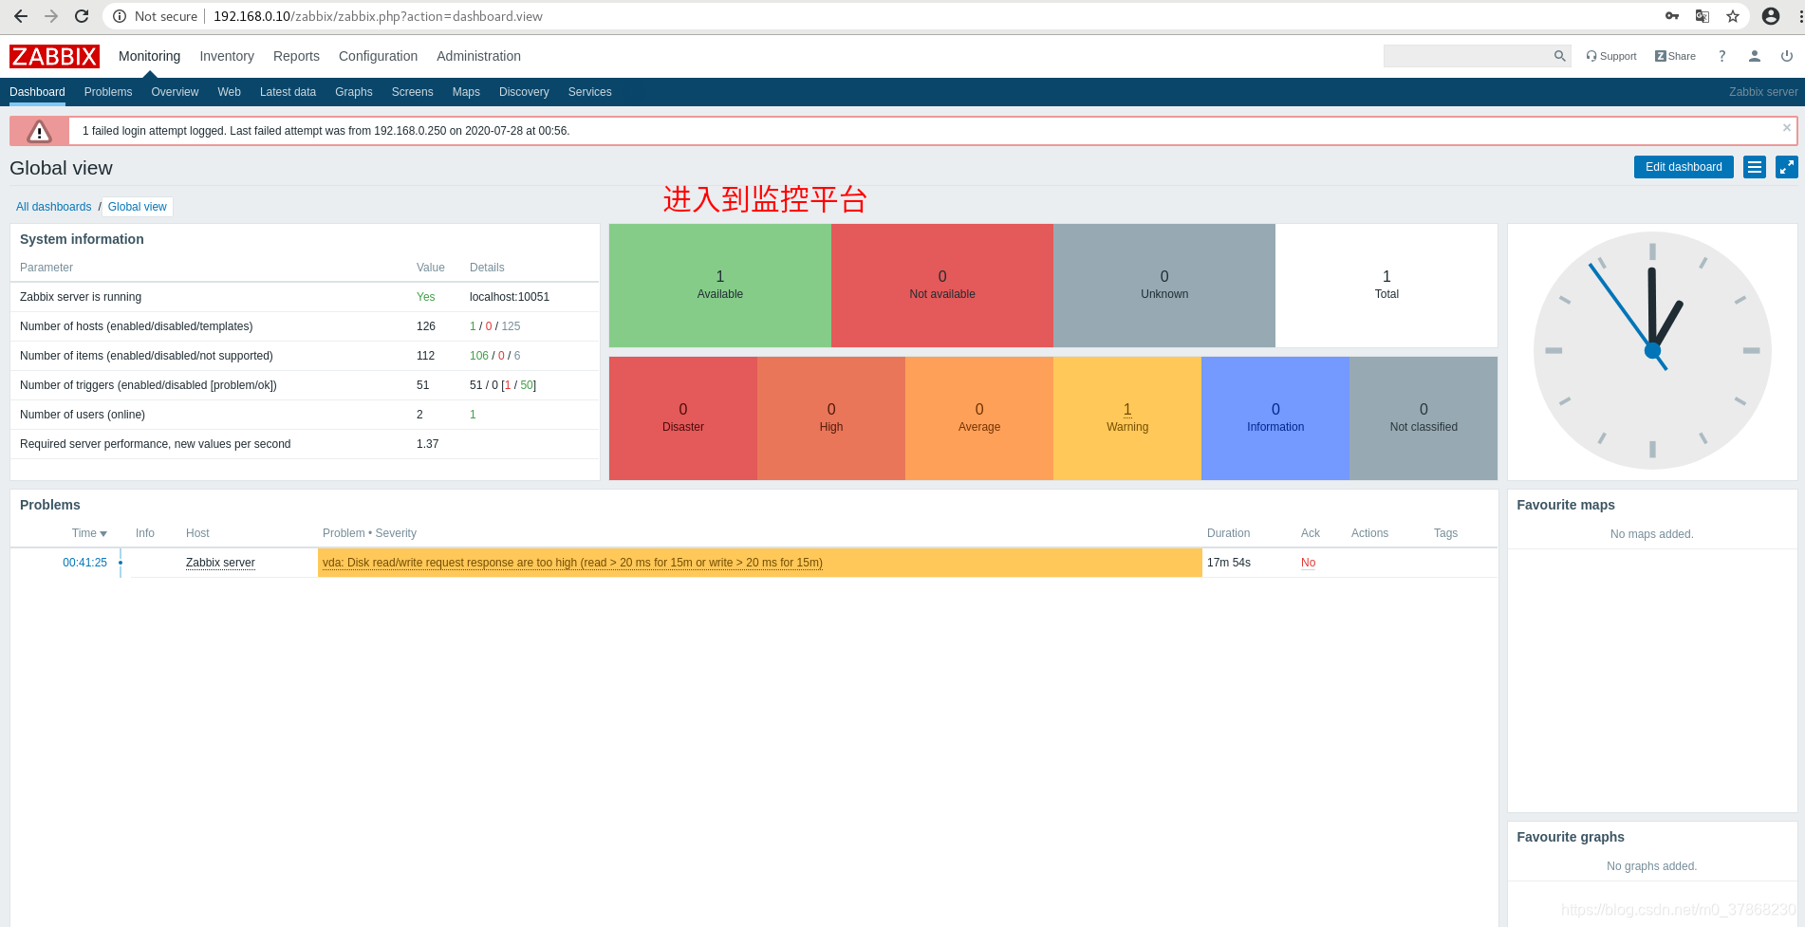Open Zabbix Support link
The width and height of the screenshot is (1805, 927).
(x=1611, y=56)
